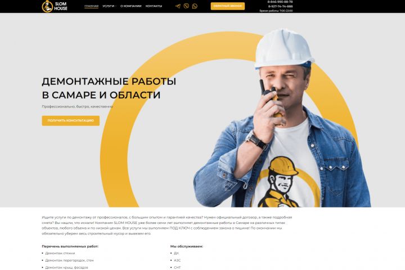
Task: Click the SLOM HOUSE logo
Action: click(x=55, y=6)
